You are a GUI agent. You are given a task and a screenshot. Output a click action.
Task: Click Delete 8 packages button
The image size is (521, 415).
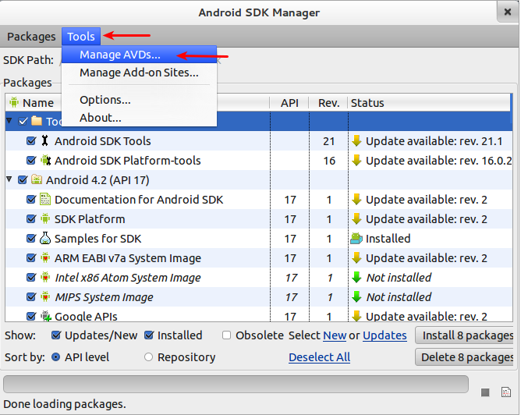466,357
